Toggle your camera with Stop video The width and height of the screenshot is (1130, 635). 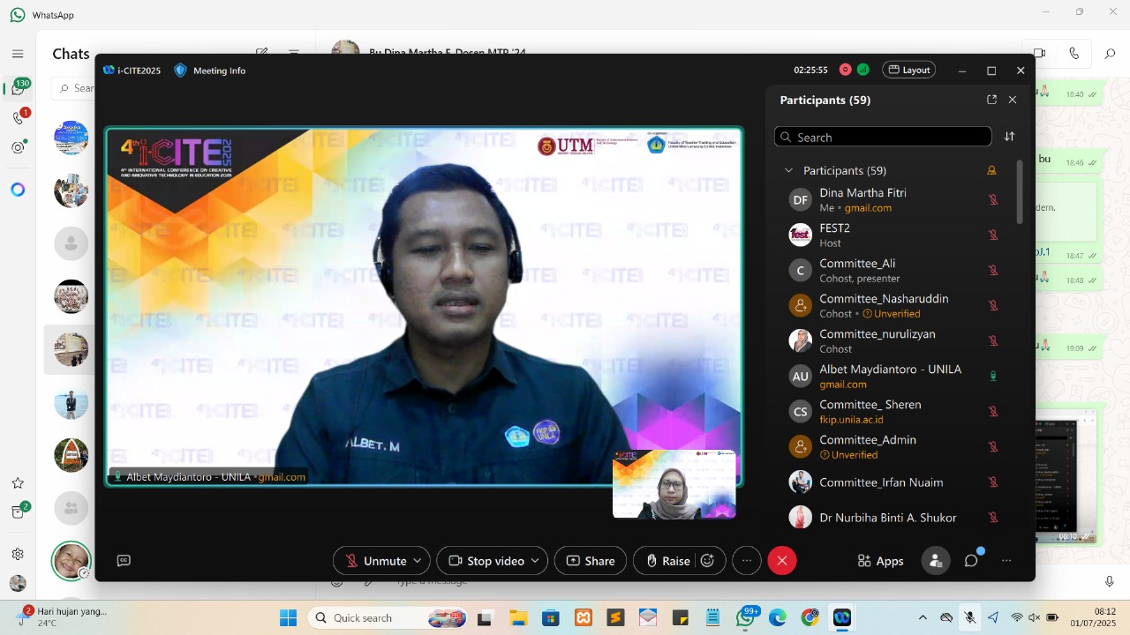(485, 560)
